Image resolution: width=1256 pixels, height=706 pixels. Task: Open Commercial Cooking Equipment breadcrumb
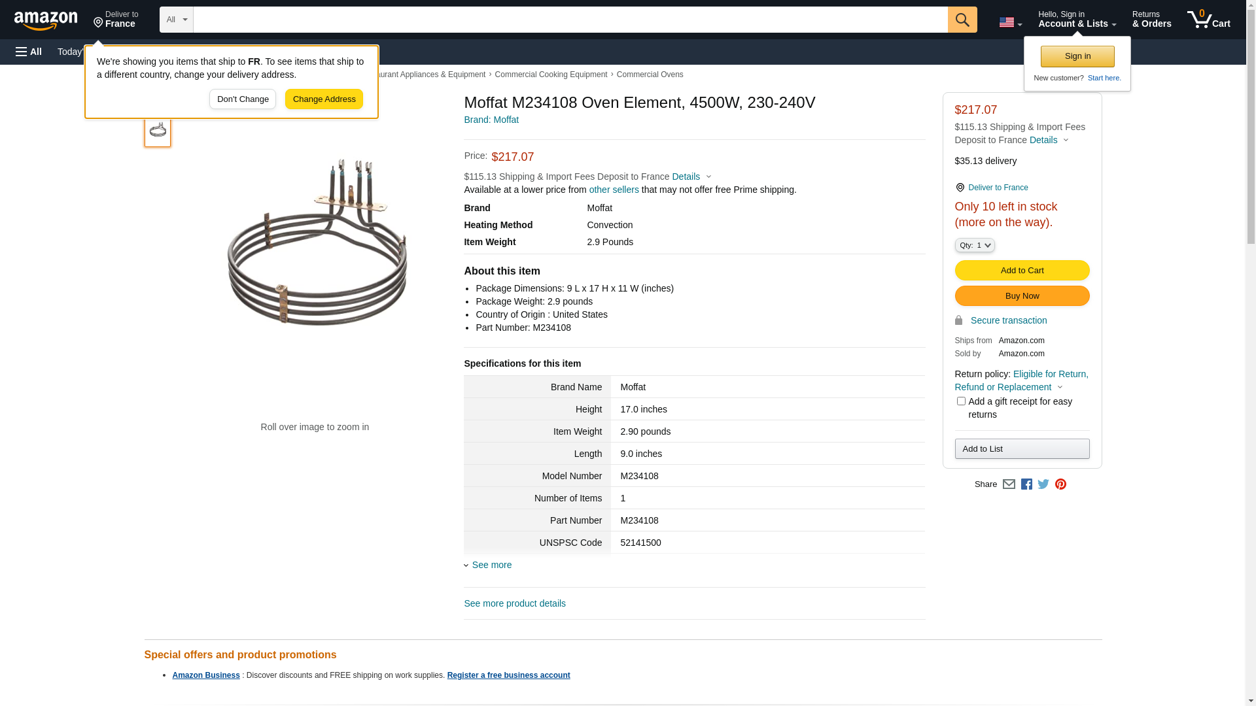[x=551, y=75]
